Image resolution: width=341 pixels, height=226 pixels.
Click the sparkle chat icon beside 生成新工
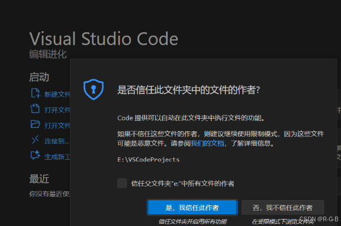35,155
